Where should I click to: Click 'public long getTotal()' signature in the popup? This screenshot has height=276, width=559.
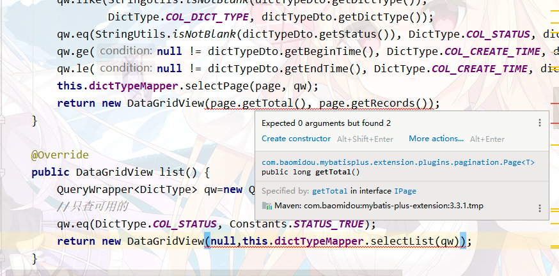[311, 172]
